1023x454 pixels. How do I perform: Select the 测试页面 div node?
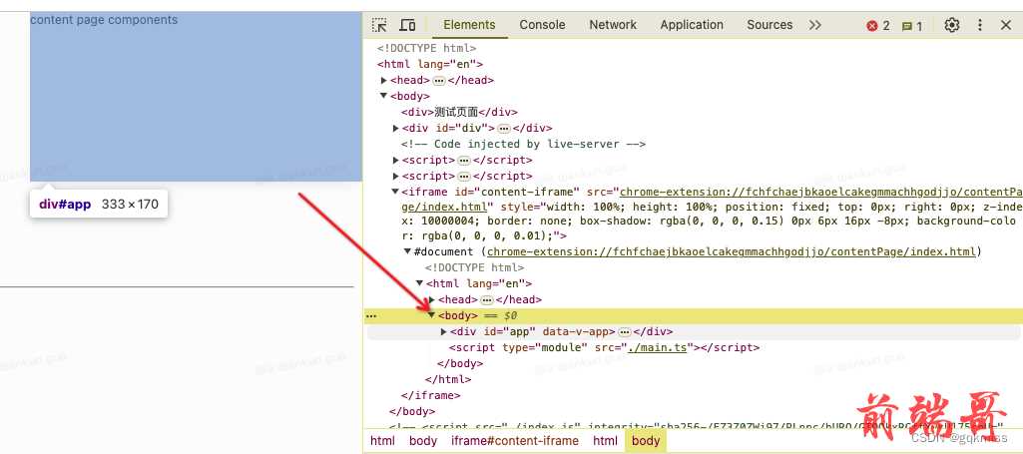(x=459, y=112)
